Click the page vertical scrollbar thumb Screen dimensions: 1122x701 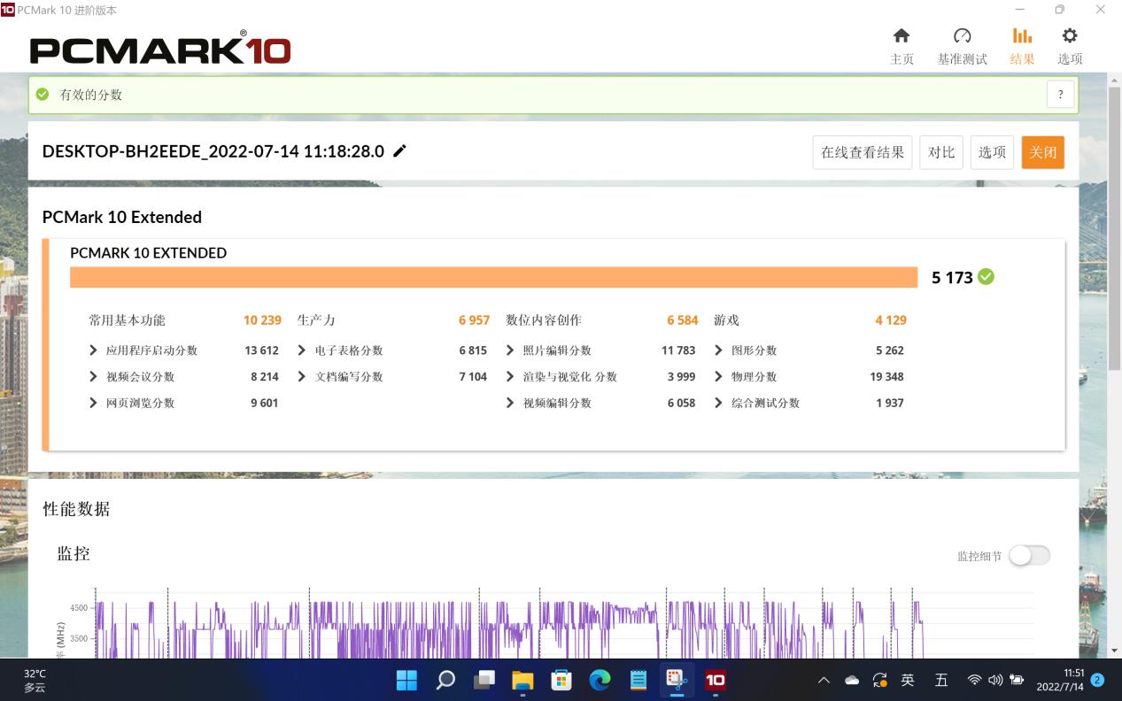pyautogui.click(x=1115, y=227)
